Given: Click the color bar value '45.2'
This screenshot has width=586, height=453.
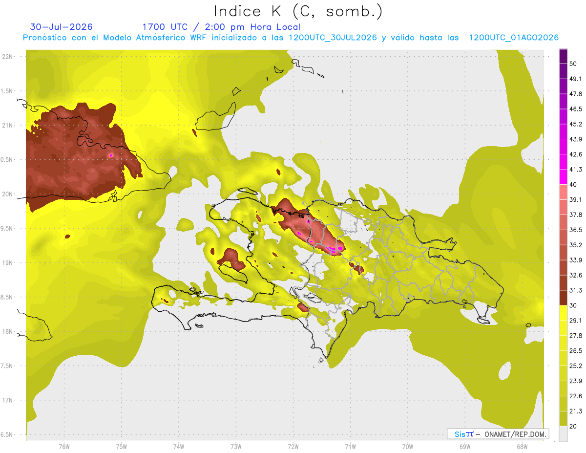Looking at the screenshot, I should [576, 124].
